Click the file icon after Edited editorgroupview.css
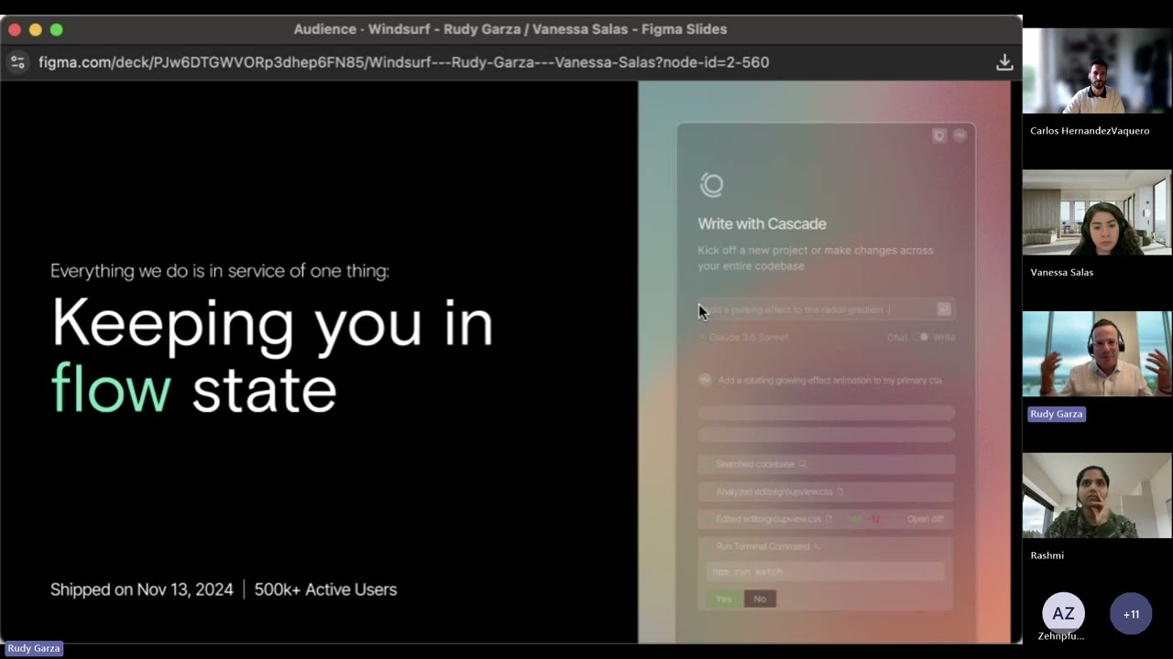Image resolution: width=1173 pixels, height=659 pixels. [829, 519]
